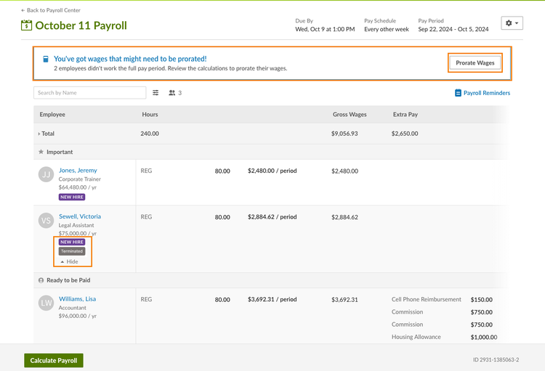Viewport: 545px width, 371px height.
Task: Click the $2,480.00 / period rate
Action: click(x=272, y=171)
